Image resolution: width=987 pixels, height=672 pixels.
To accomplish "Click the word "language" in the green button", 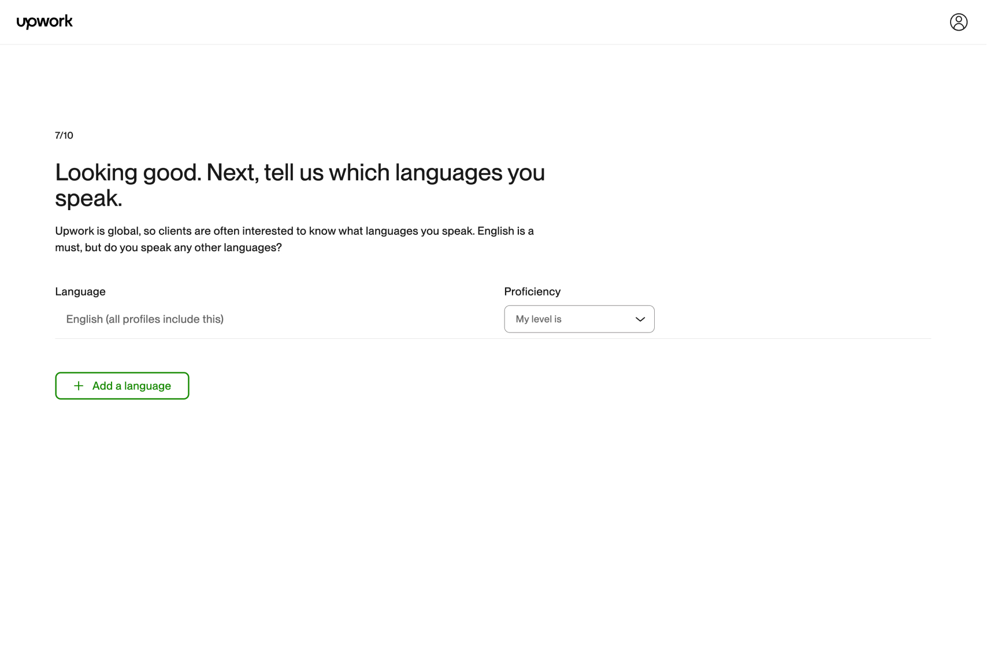I will pos(147,386).
